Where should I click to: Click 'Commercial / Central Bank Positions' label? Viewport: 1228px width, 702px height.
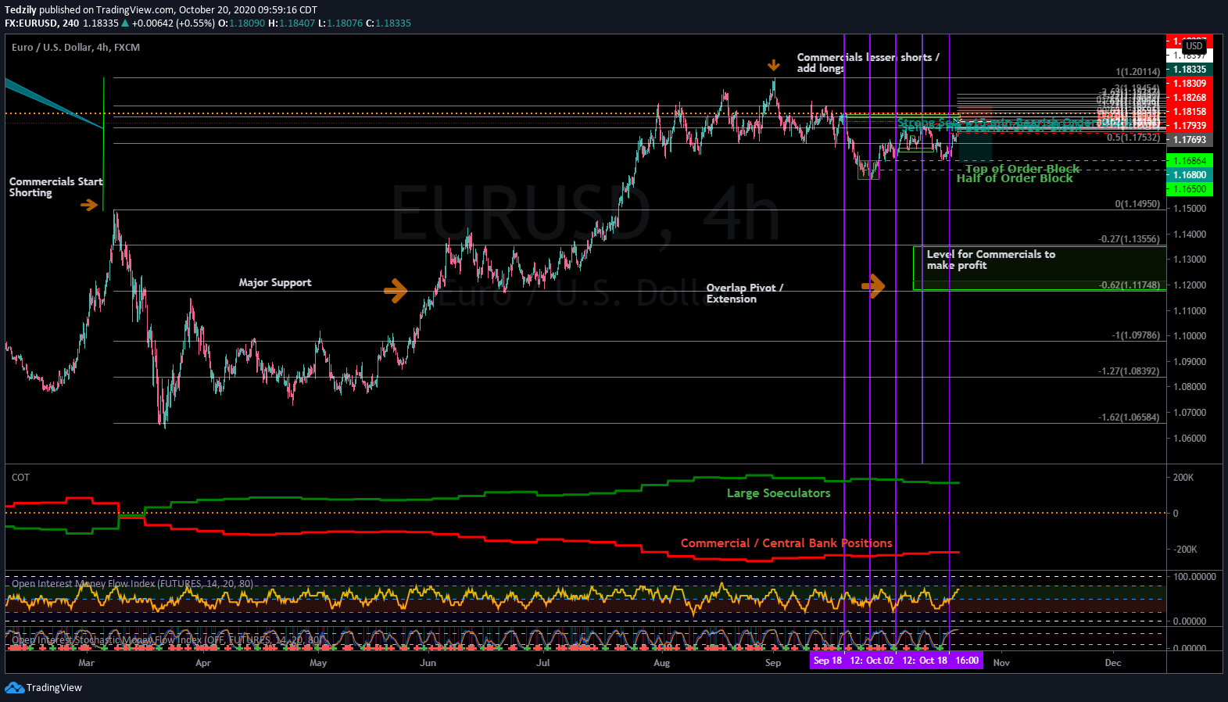786,543
